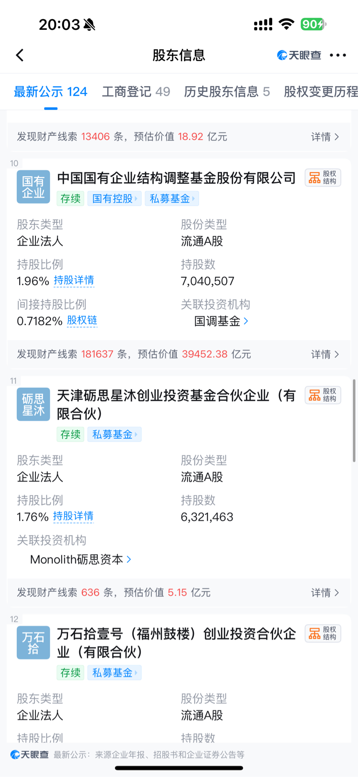Open 股权结构 icon for 万石拾壹号
Viewport: 358px width, 777px height.
coord(323,634)
